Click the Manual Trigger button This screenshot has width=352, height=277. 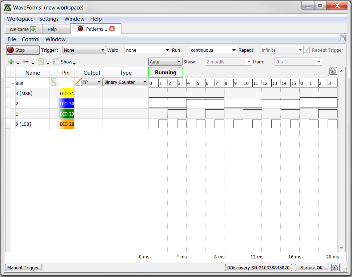(23, 268)
